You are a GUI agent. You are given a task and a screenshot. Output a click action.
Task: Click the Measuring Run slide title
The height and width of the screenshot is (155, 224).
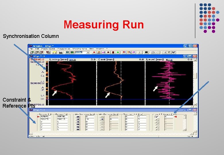click(x=104, y=25)
